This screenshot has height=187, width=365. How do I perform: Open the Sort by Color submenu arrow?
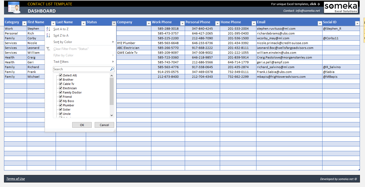click(x=113, y=42)
